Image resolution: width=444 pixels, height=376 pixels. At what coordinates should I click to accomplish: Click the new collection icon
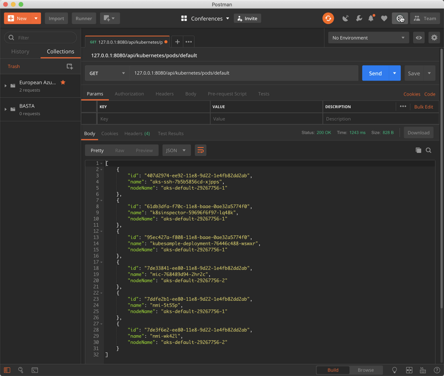click(x=70, y=66)
